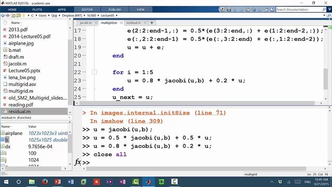The image size is (332, 187).
Task: Switch to the PUBLISH ribbon tab
Action: (115, 9)
